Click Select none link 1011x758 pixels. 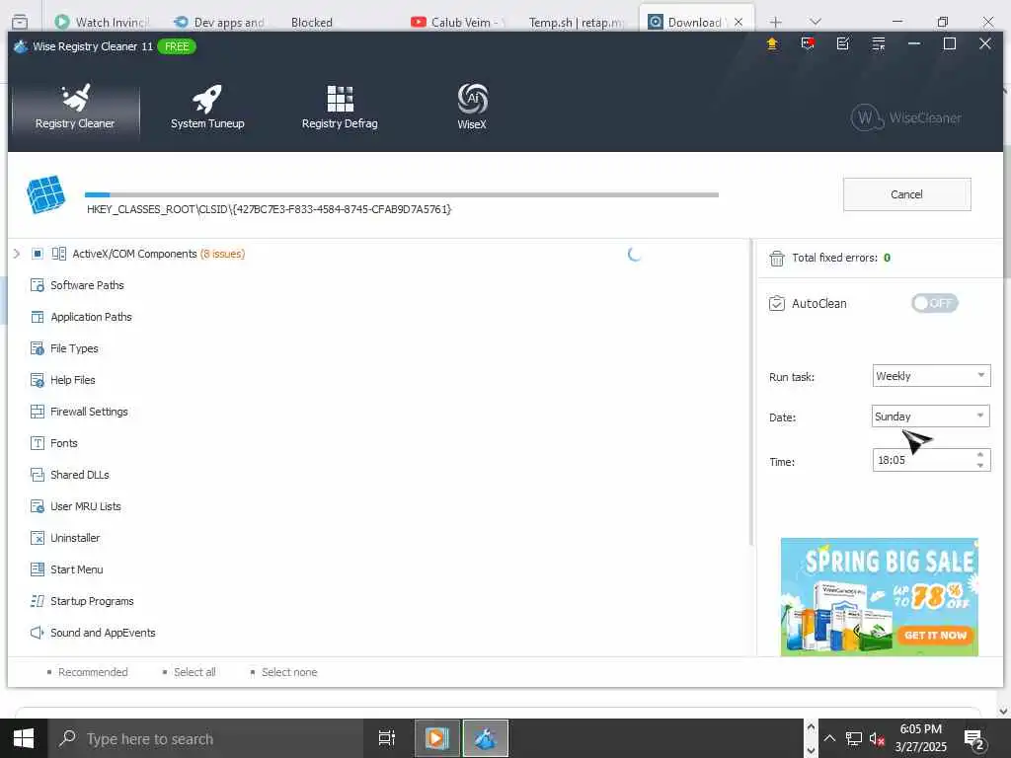[x=289, y=672]
